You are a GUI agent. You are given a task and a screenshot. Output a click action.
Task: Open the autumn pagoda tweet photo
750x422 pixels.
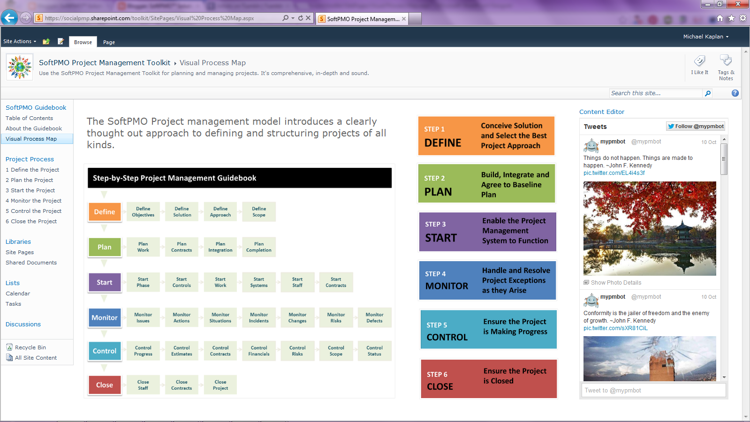point(650,228)
